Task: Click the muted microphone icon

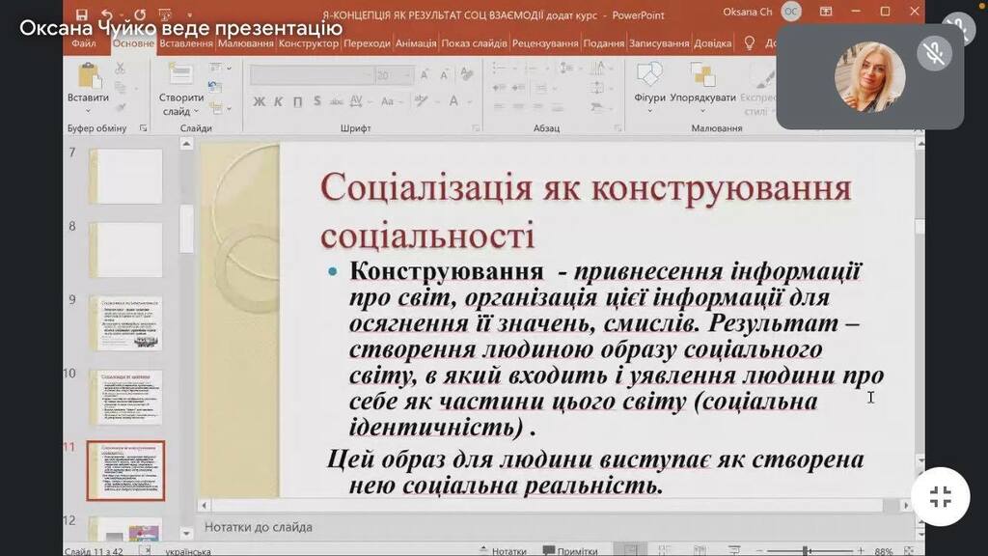Action: [934, 53]
